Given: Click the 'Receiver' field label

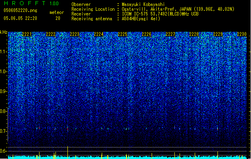Looking at the screenshot, I should click(81, 14).
